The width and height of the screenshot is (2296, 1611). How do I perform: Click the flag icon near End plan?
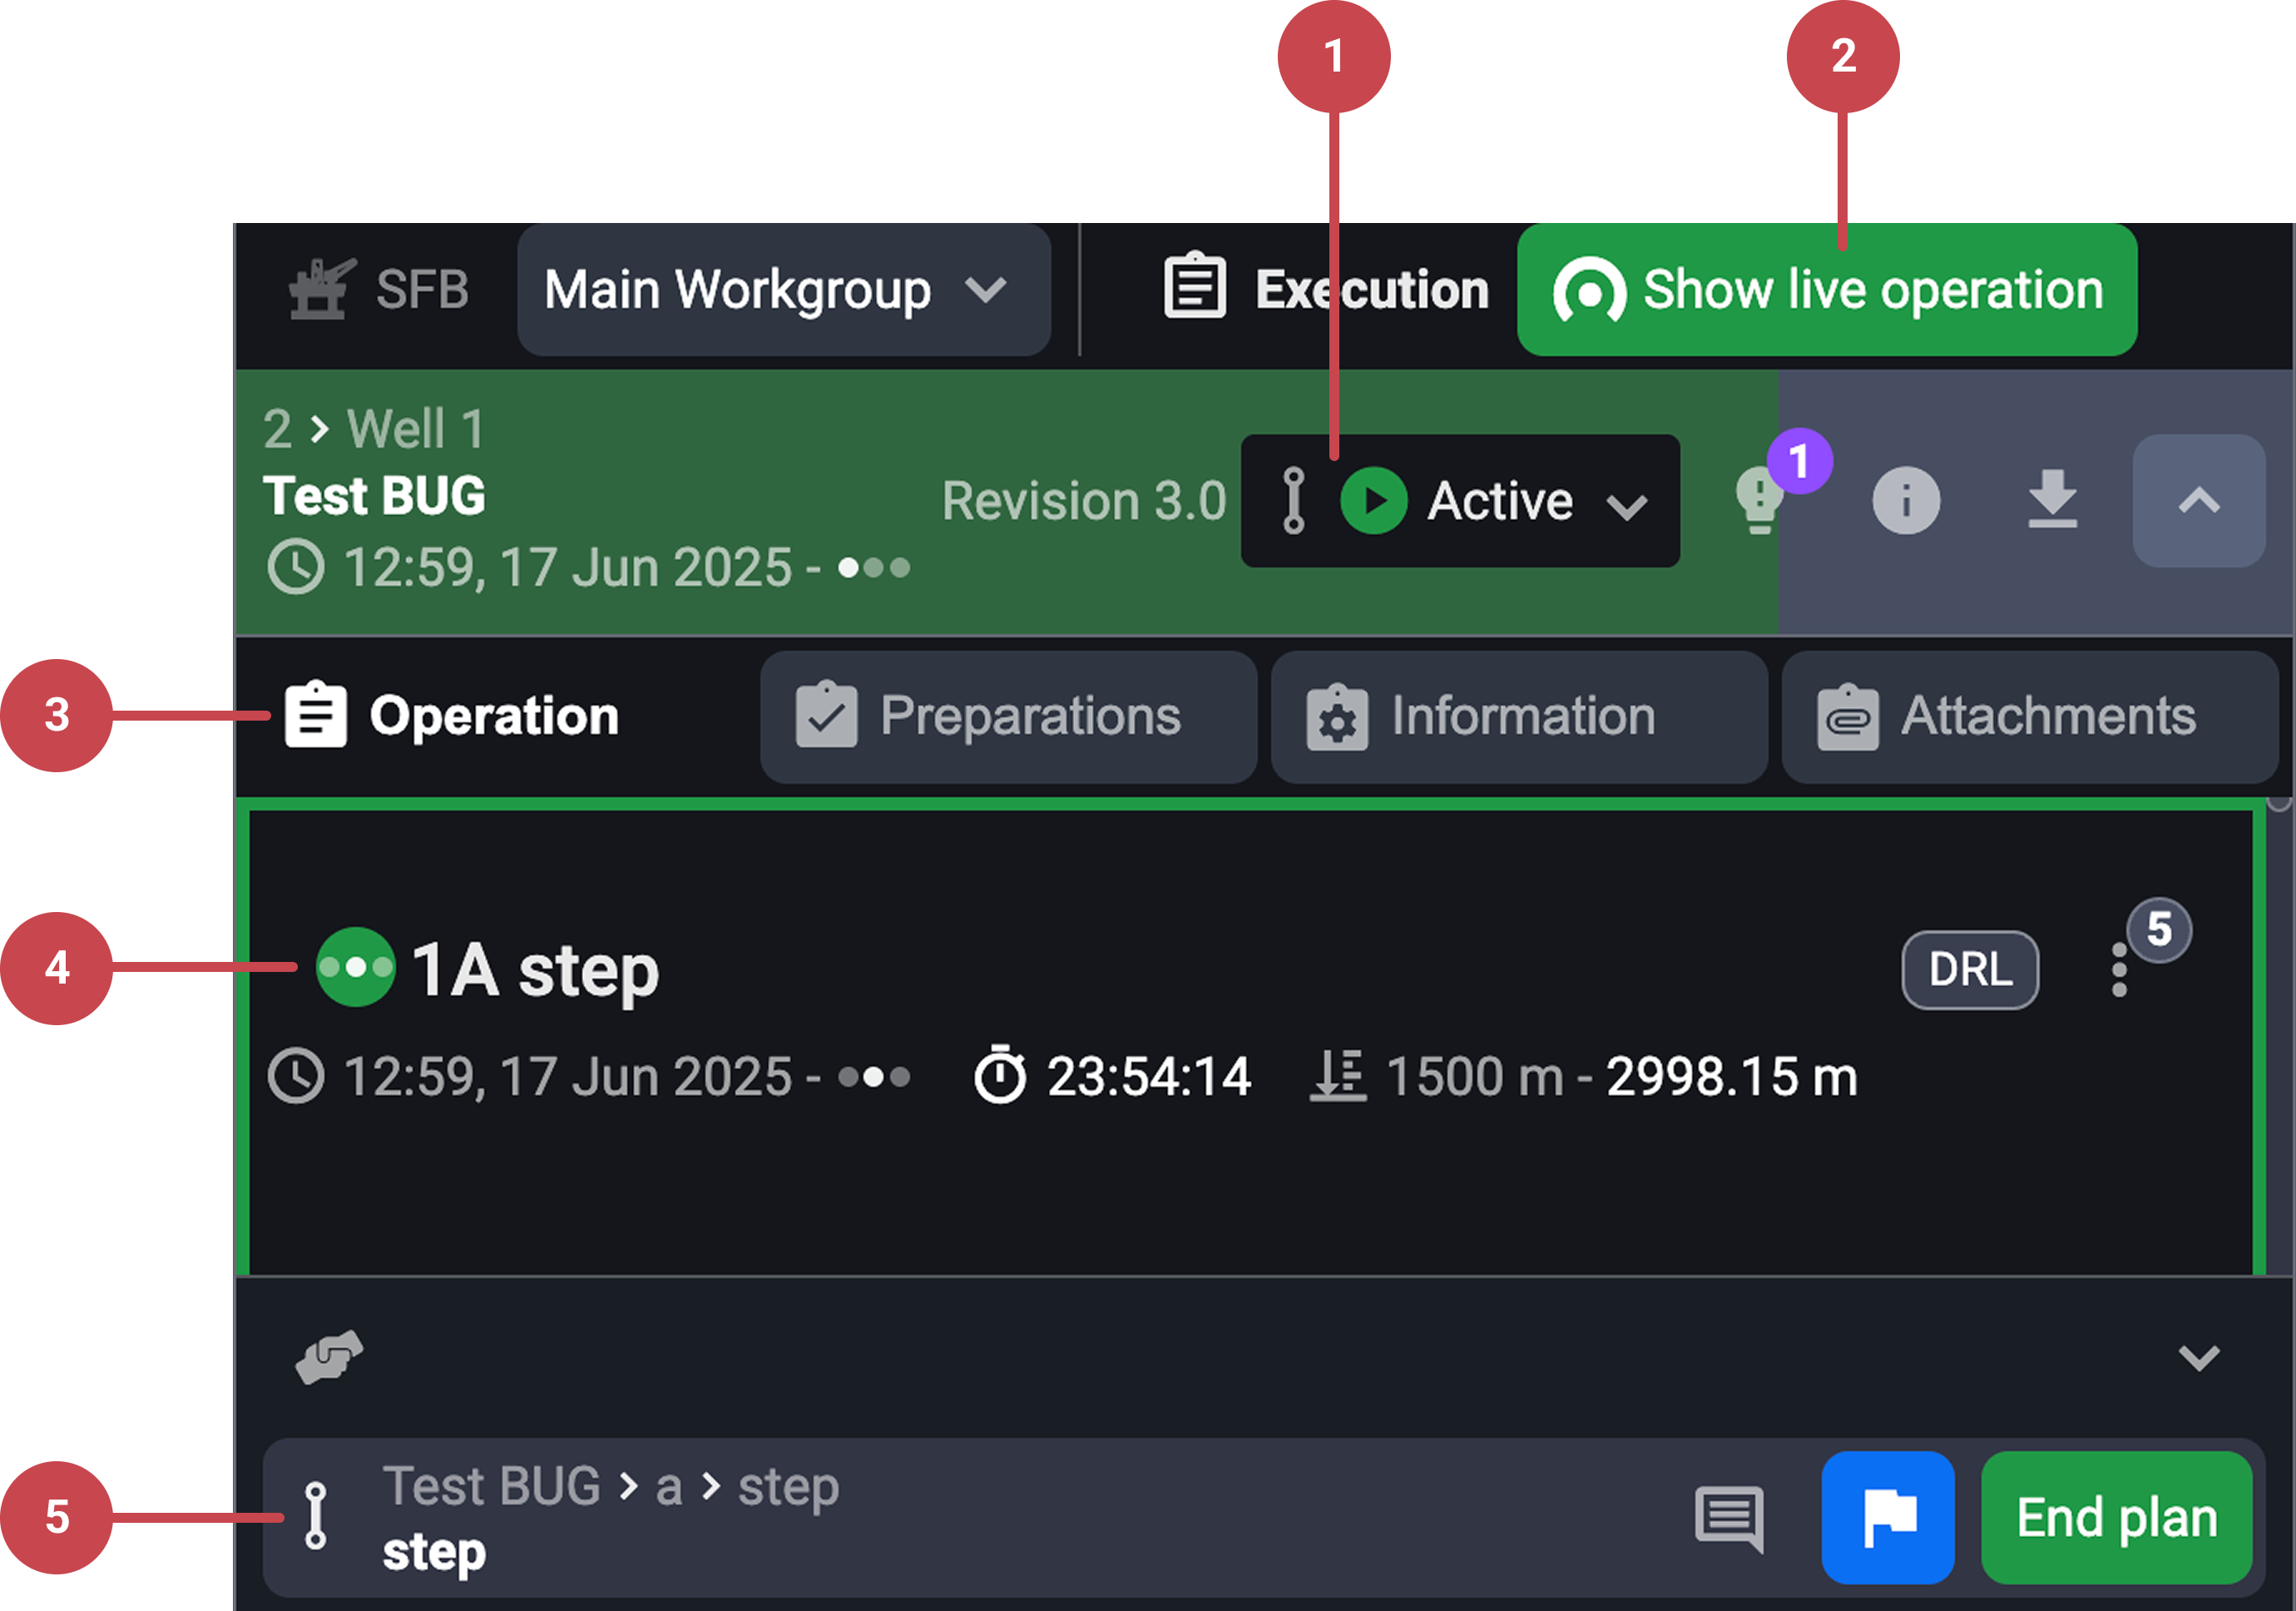(x=1888, y=1517)
